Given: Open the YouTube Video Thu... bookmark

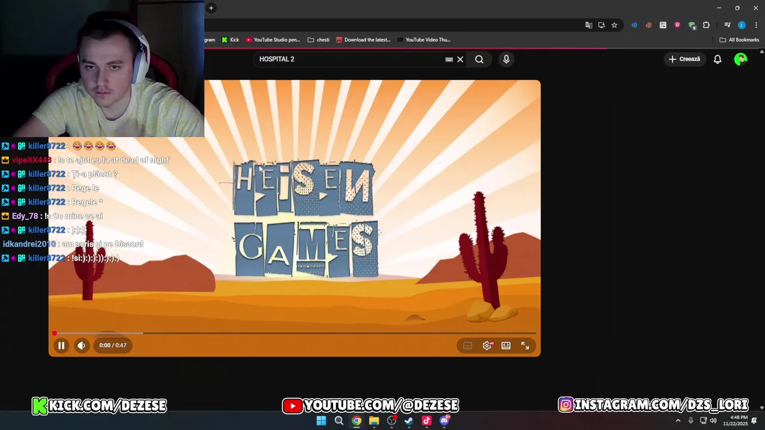Looking at the screenshot, I should [x=424, y=40].
